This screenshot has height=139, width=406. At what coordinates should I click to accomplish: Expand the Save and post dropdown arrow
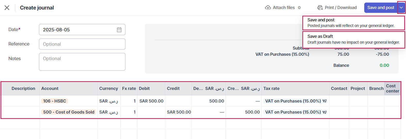[x=401, y=8]
